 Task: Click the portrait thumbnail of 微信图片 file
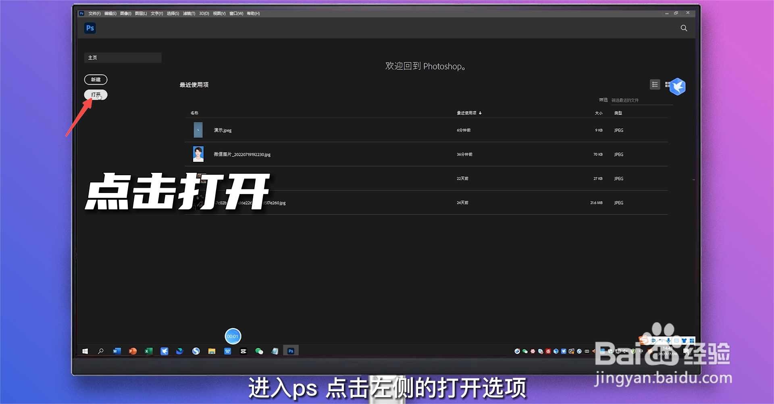click(198, 154)
